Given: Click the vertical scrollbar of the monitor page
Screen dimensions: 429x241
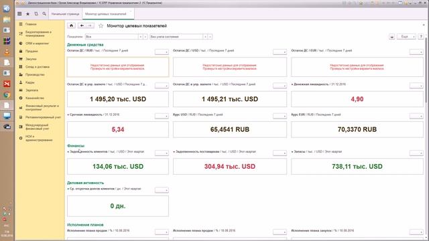Looking at the screenshot, I should pyautogui.click(x=426, y=70).
